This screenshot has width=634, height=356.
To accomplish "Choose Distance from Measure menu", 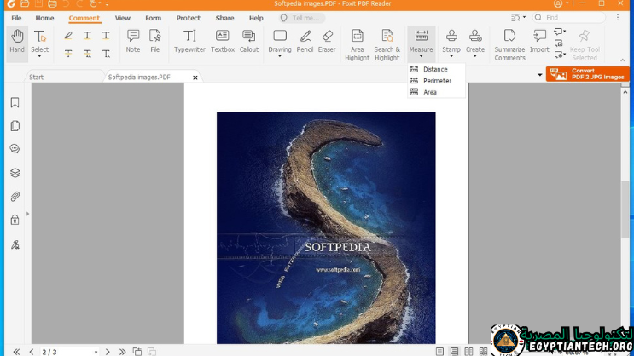I will coord(435,70).
